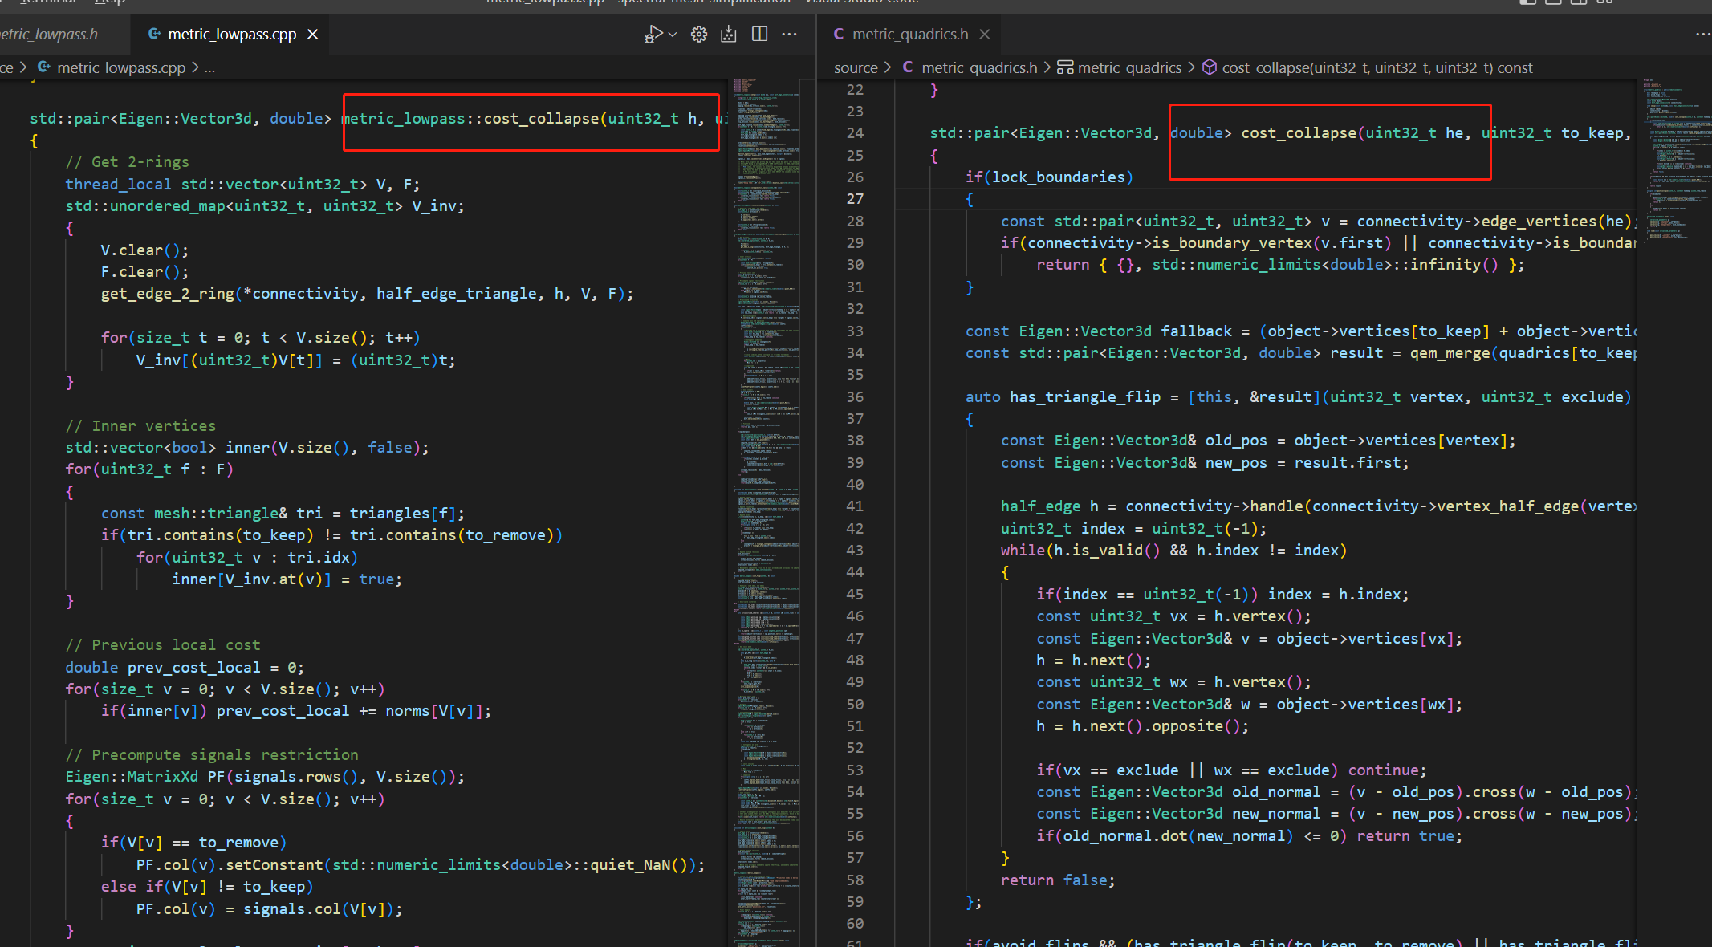
Task: Click line number 27 in right editor
Action: tap(855, 198)
